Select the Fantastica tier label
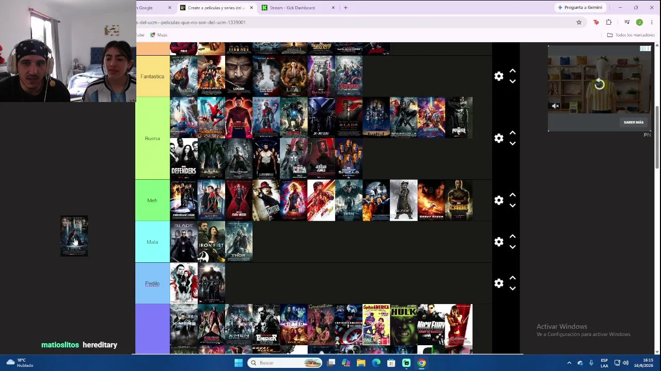661x371 pixels. (x=152, y=76)
